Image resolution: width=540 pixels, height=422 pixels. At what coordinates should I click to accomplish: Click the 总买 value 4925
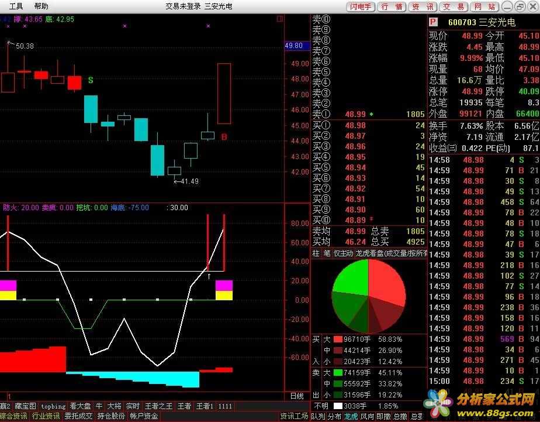[x=416, y=242]
